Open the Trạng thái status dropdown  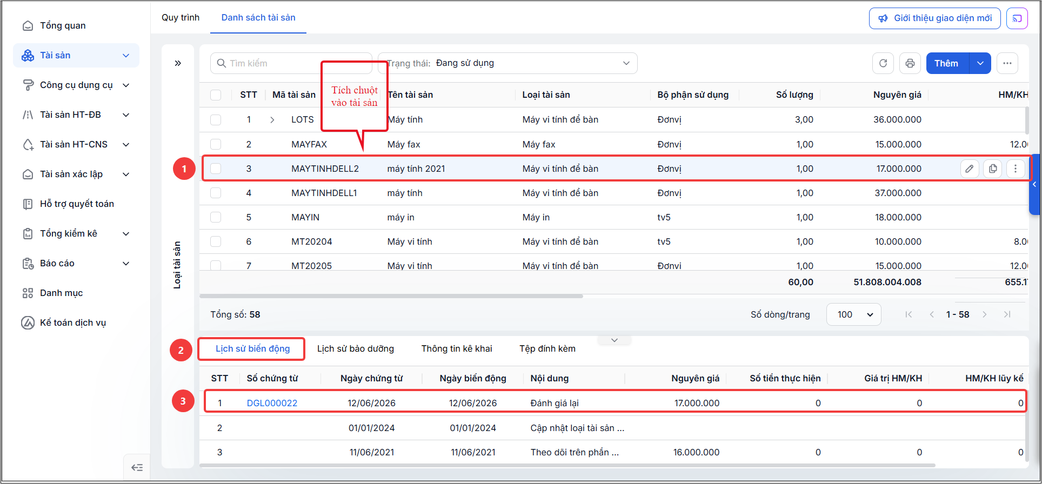point(507,63)
